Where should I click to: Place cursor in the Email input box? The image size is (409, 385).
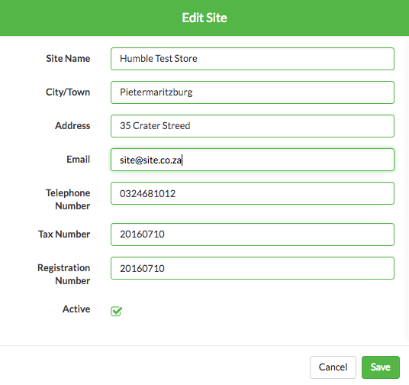253,160
